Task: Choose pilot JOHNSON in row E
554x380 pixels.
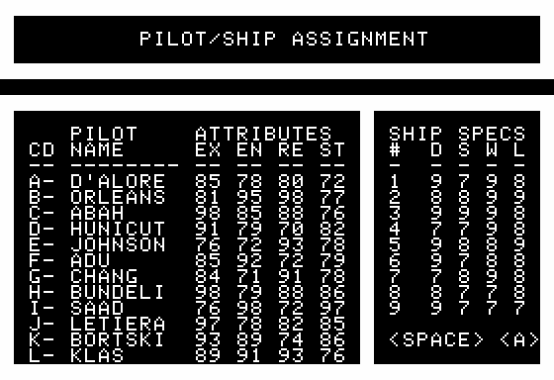Action: tap(118, 244)
